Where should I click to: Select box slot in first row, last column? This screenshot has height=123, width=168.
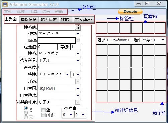160,50
